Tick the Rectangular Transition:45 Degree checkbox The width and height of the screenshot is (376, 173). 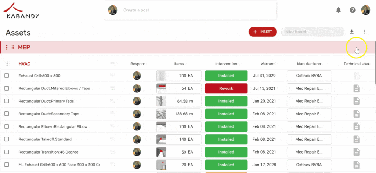(x=7, y=152)
